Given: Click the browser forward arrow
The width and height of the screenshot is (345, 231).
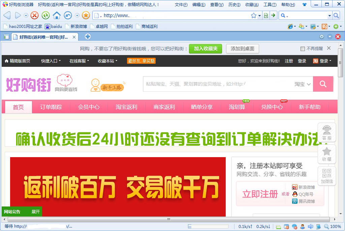Looking at the screenshot, I should tap(18, 15).
